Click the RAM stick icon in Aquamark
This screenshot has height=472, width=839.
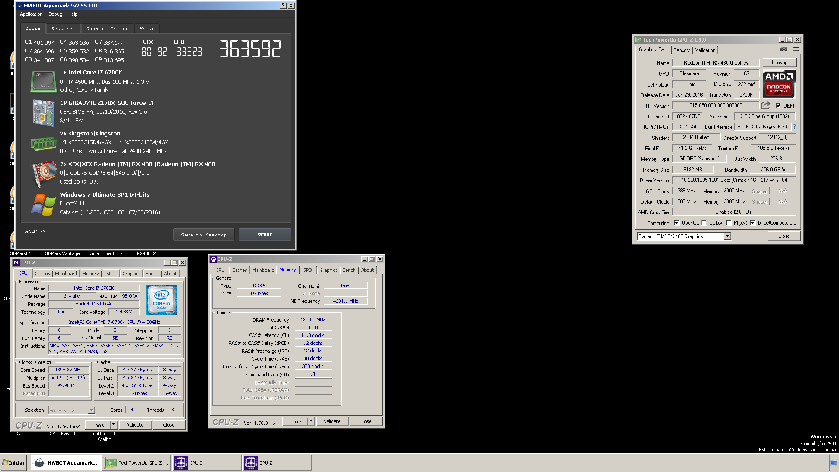tap(43, 143)
